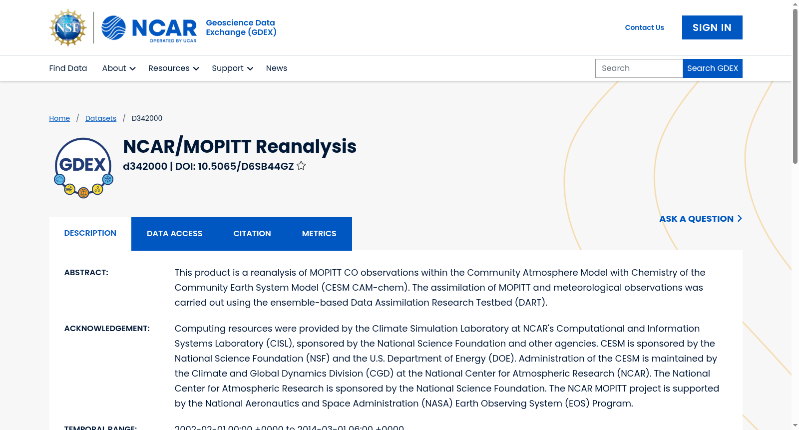Click the scrollbar down arrow

[x=795, y=426]
